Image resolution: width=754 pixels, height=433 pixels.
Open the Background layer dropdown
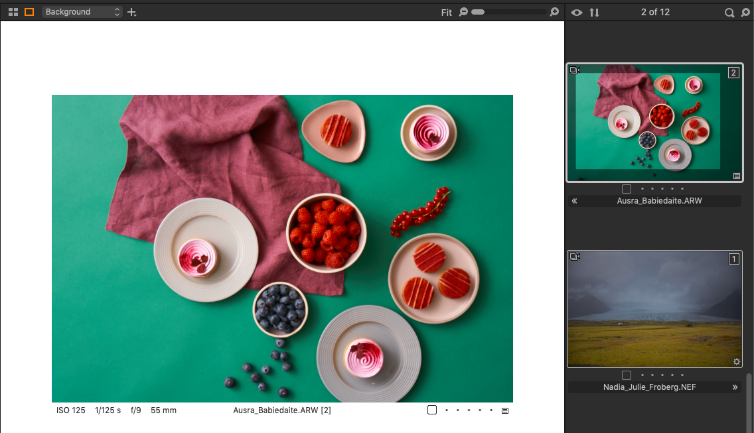tap(82, 12)
